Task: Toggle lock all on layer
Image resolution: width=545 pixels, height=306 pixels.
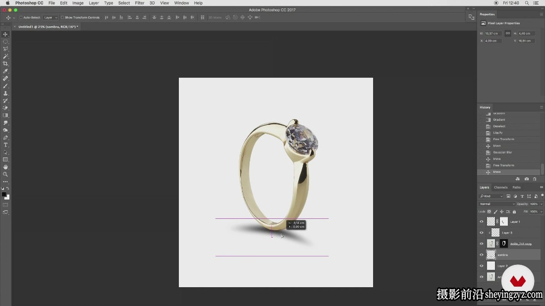Action: 514,211
